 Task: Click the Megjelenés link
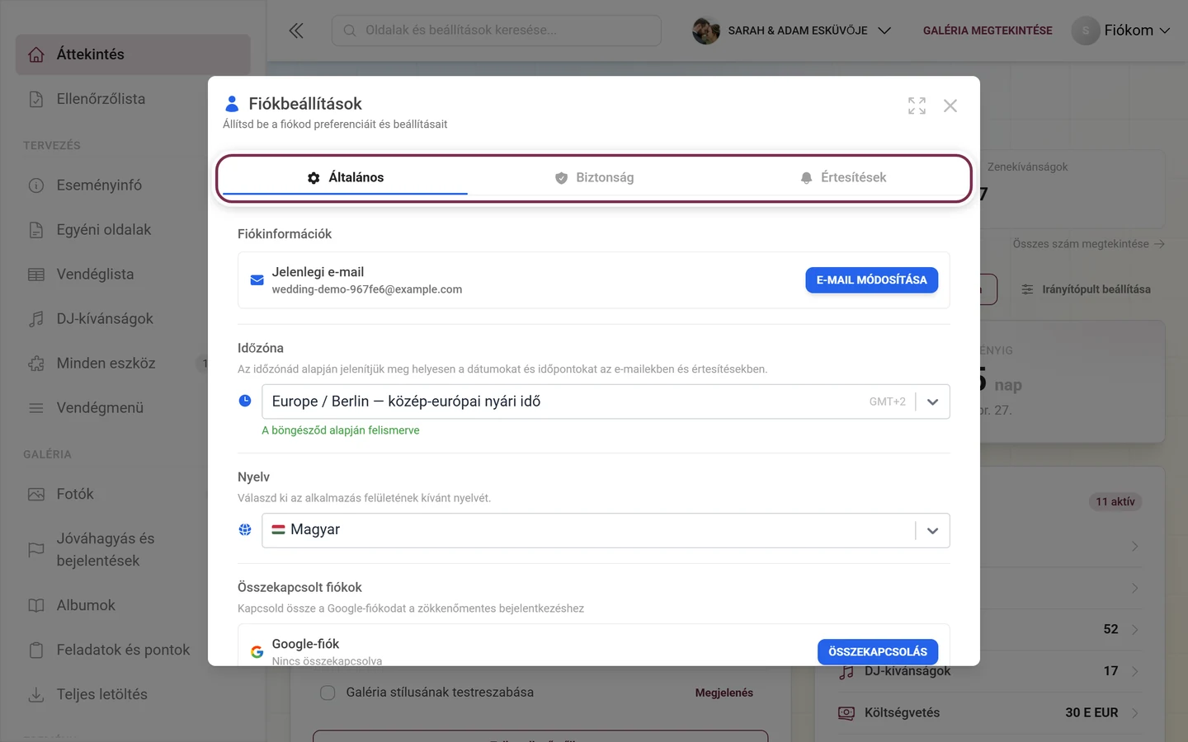point(724,693)
